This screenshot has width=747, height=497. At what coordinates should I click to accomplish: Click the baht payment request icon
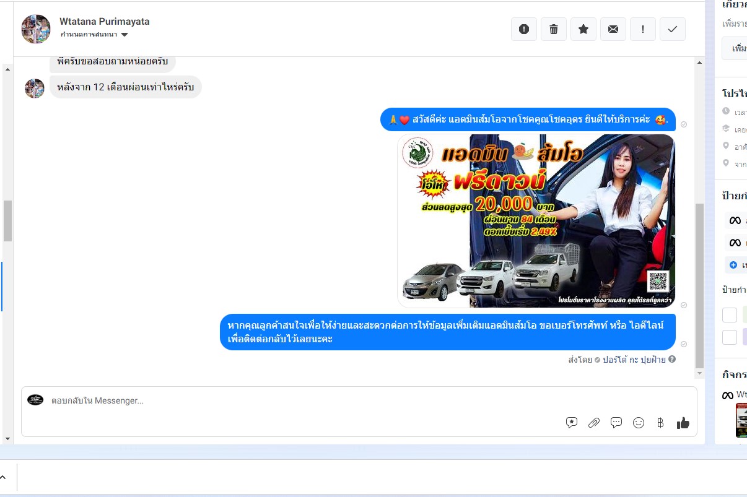point(660,423)
